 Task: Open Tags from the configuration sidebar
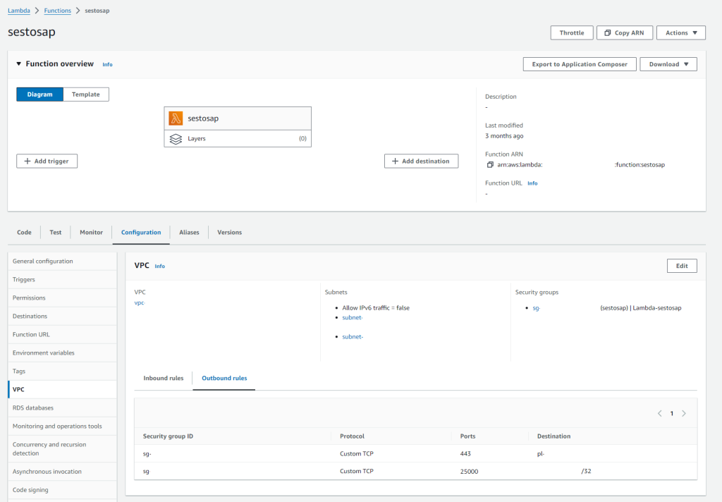pyautogui.click(x=18, y=371)
